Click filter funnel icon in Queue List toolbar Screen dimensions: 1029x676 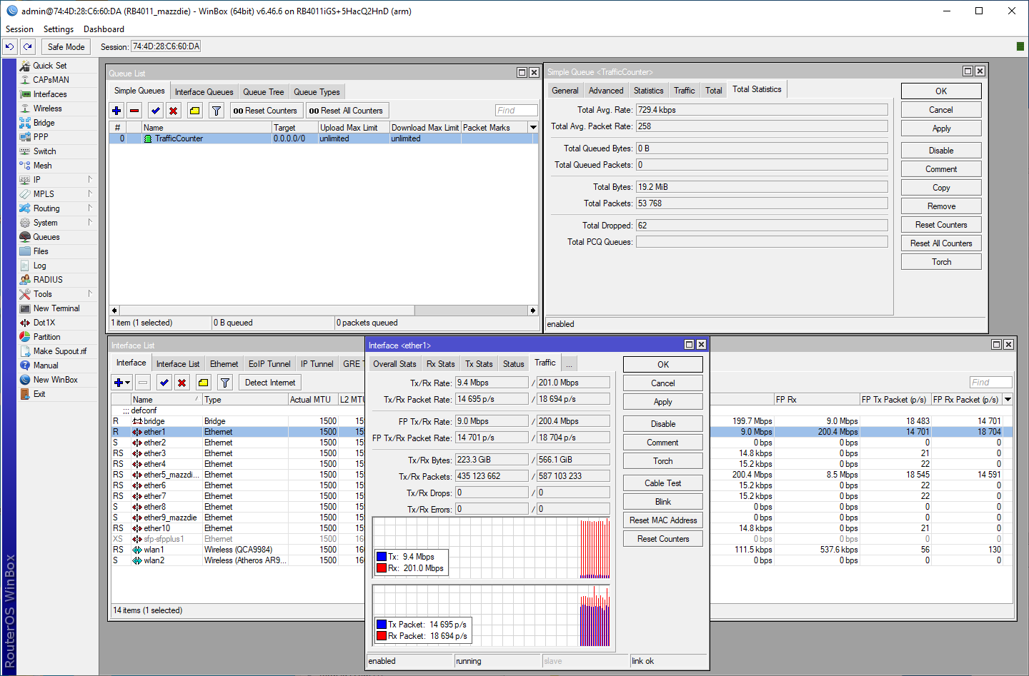pos(217,111)
